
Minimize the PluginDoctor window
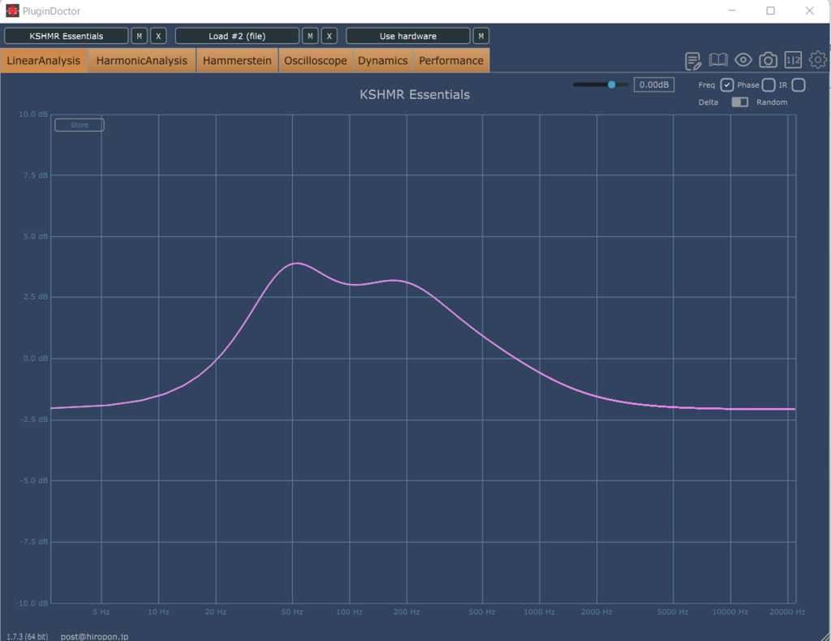coord(732,11)
